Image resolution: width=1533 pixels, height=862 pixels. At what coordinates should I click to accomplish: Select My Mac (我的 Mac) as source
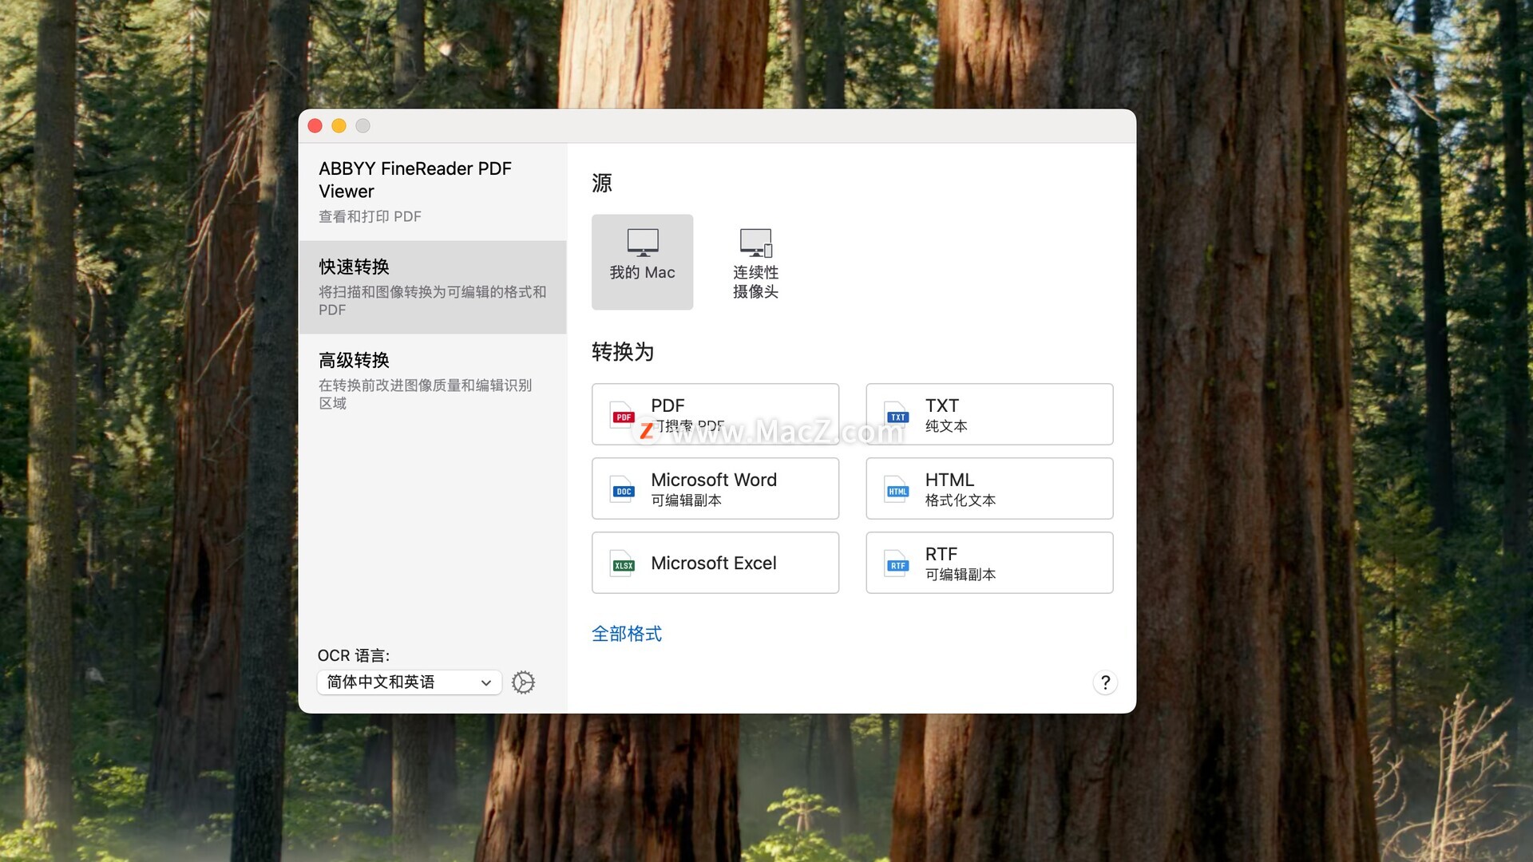click(642, 262)
